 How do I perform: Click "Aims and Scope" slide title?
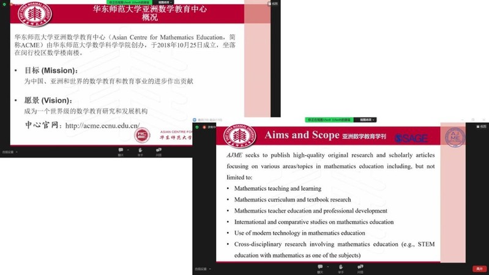pos(302,135)
